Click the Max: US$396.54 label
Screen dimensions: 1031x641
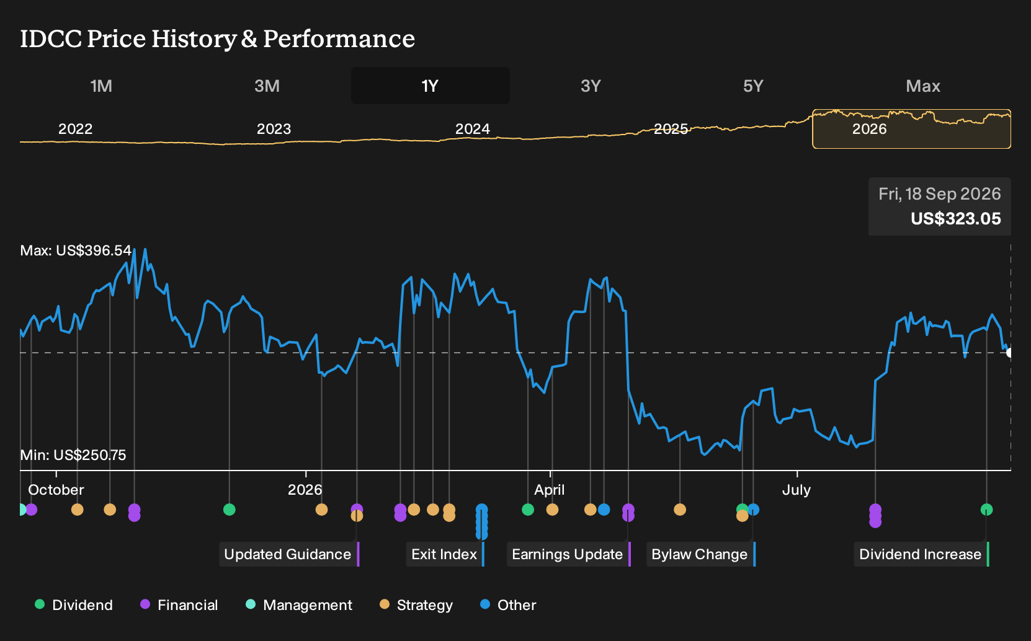point(76,250)
